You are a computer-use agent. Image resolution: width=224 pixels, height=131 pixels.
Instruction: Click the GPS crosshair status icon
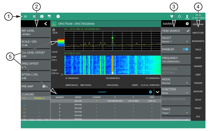180,16
